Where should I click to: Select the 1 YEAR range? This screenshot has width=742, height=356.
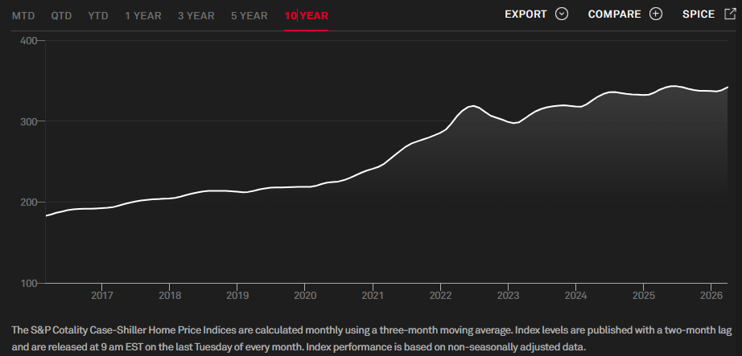click(143, 15)
